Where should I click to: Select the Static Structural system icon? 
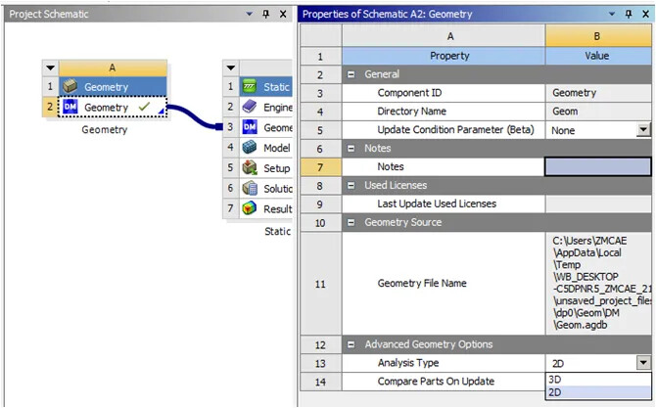250,87
